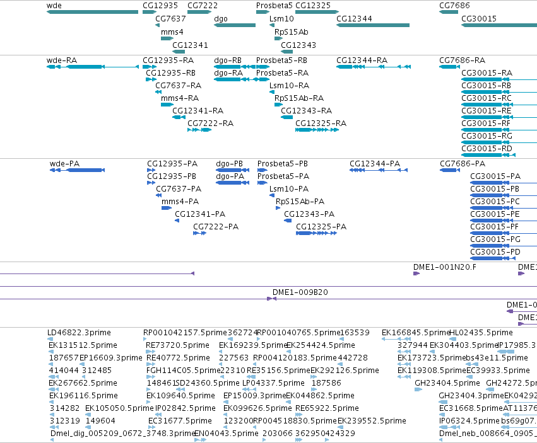Click the IP06324.5prime EST label
This screenshot has width=537, height=443.
click(x=469, y=421)
